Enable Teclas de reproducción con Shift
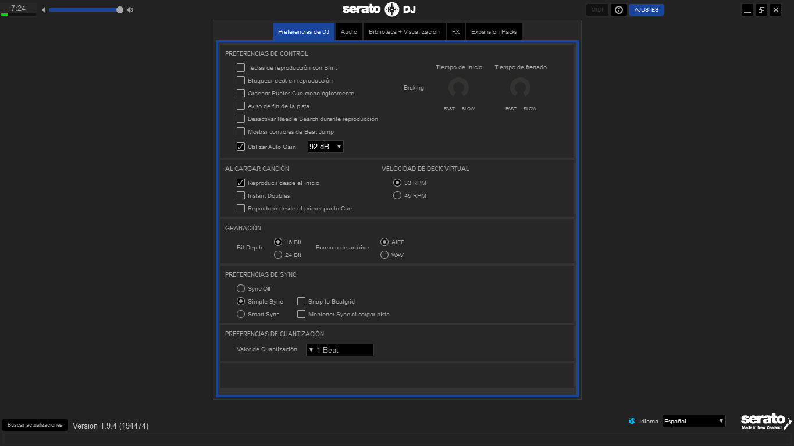794x446 pixels. pyautogui.click(x=241, y=67)
